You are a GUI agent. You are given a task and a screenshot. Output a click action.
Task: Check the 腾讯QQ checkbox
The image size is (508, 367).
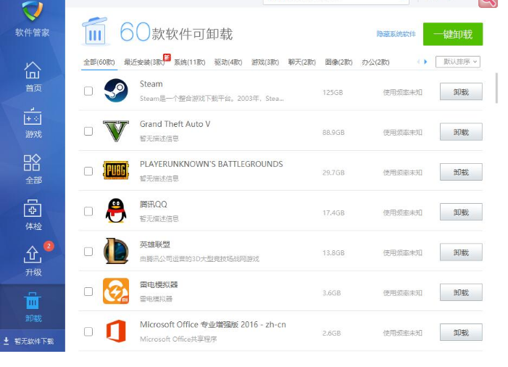tap(88, 211)
